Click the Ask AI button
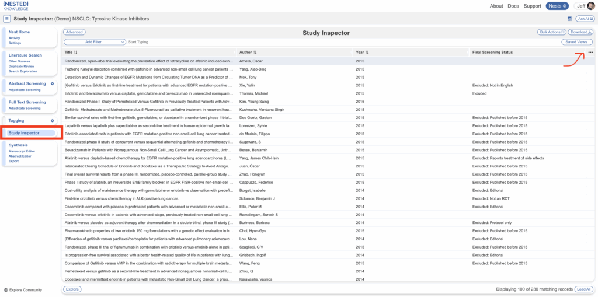This screenshot has width=598, height=297. 585,19
